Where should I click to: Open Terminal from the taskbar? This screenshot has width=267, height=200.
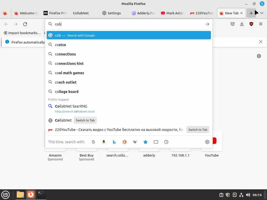coord(41,195)
